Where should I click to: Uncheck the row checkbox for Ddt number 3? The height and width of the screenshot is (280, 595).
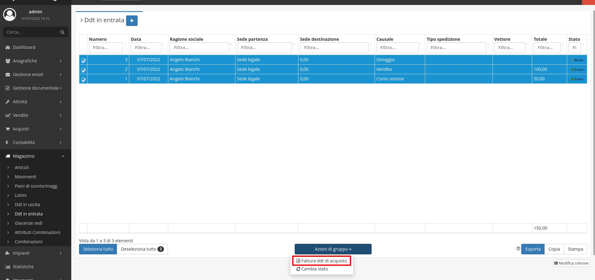tap(83, 60)
